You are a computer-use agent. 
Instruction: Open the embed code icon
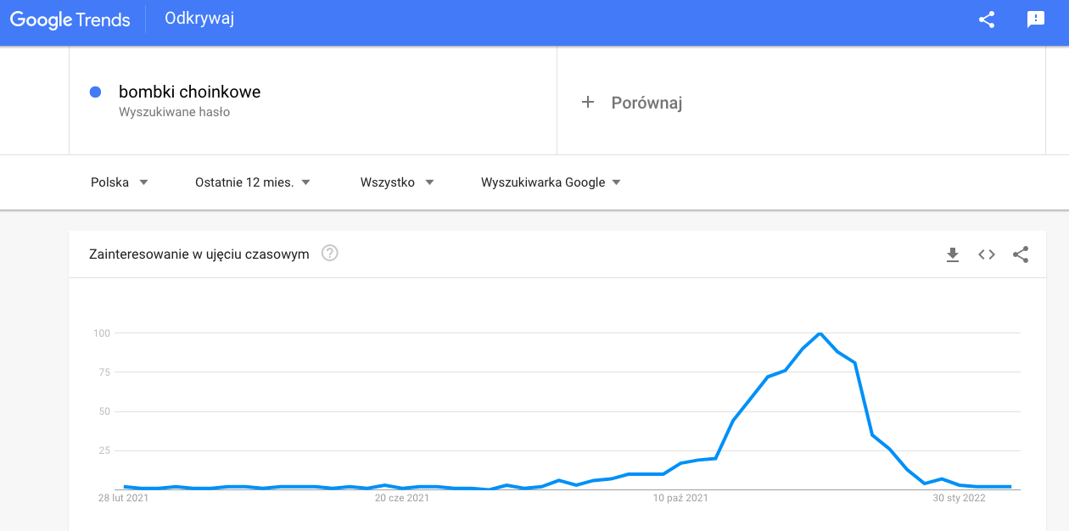[x=987, y=254]
